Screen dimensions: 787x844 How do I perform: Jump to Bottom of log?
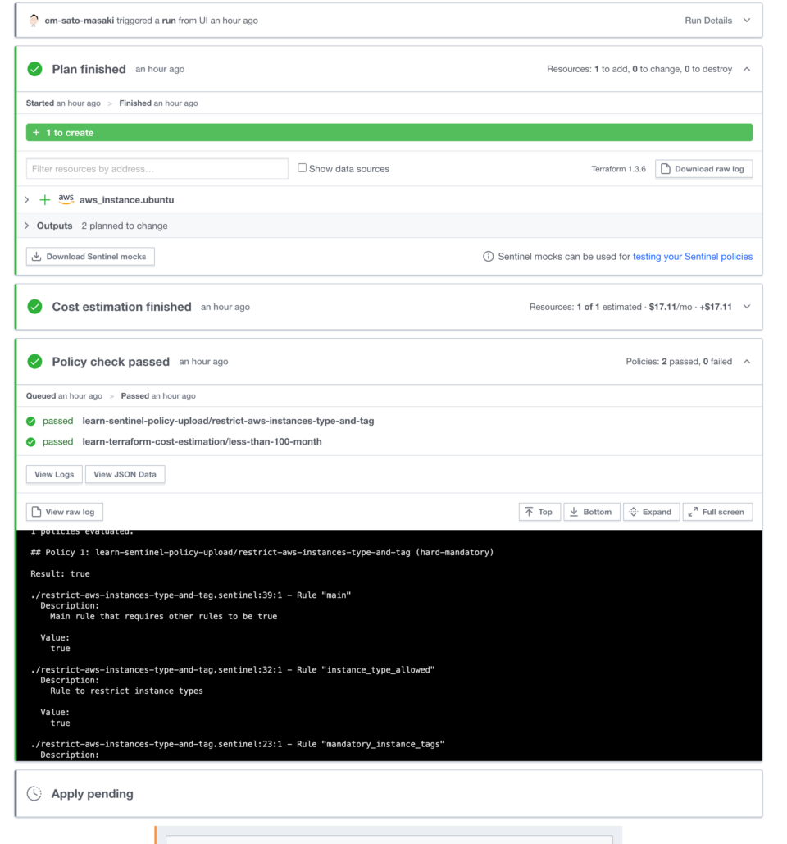[x=592, y=512]
